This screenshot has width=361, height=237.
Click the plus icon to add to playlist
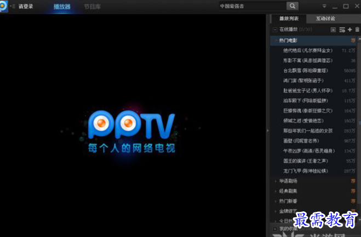point(349,29)
